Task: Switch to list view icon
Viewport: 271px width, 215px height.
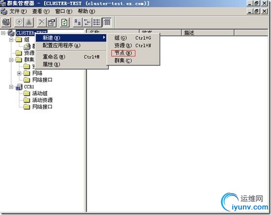Action: 97,22
